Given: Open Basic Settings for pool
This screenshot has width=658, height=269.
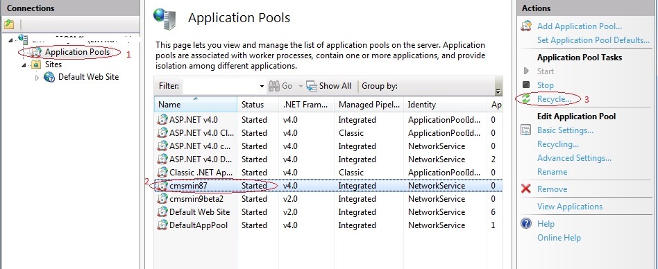Looking at the screenshot, I should pos(565,130).
